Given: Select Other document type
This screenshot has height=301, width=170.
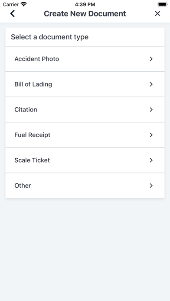Looking at the screenshot, I should click(85, 186).
